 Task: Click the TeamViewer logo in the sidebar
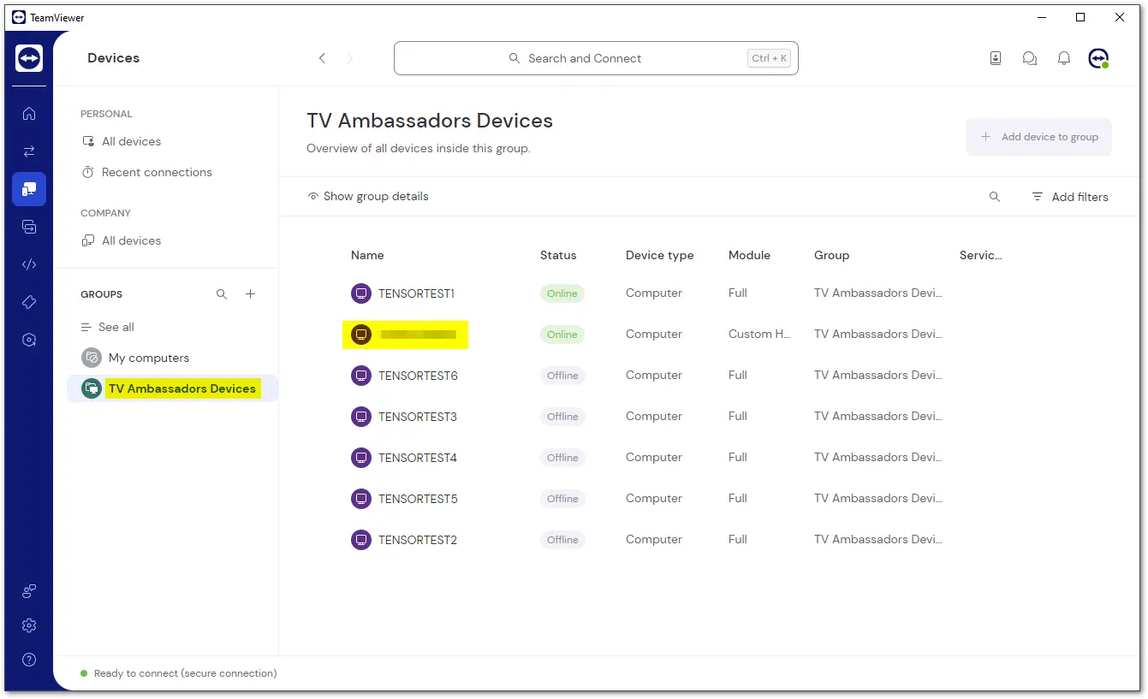coord(29,58)
